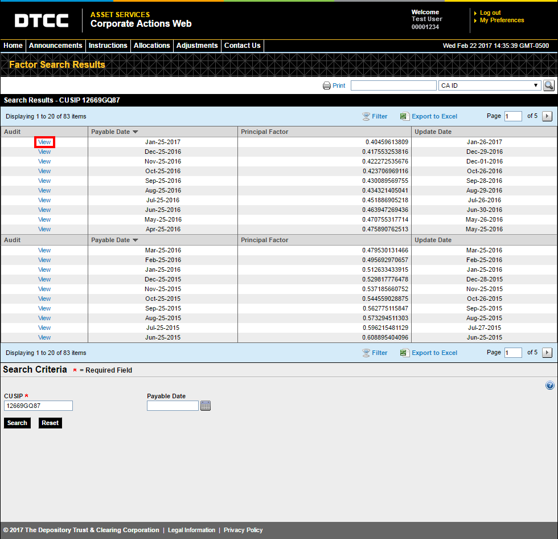Screen dimensions: 558x539
Task: Click the top Export to Excel icon
Action: tap(404, 116)
